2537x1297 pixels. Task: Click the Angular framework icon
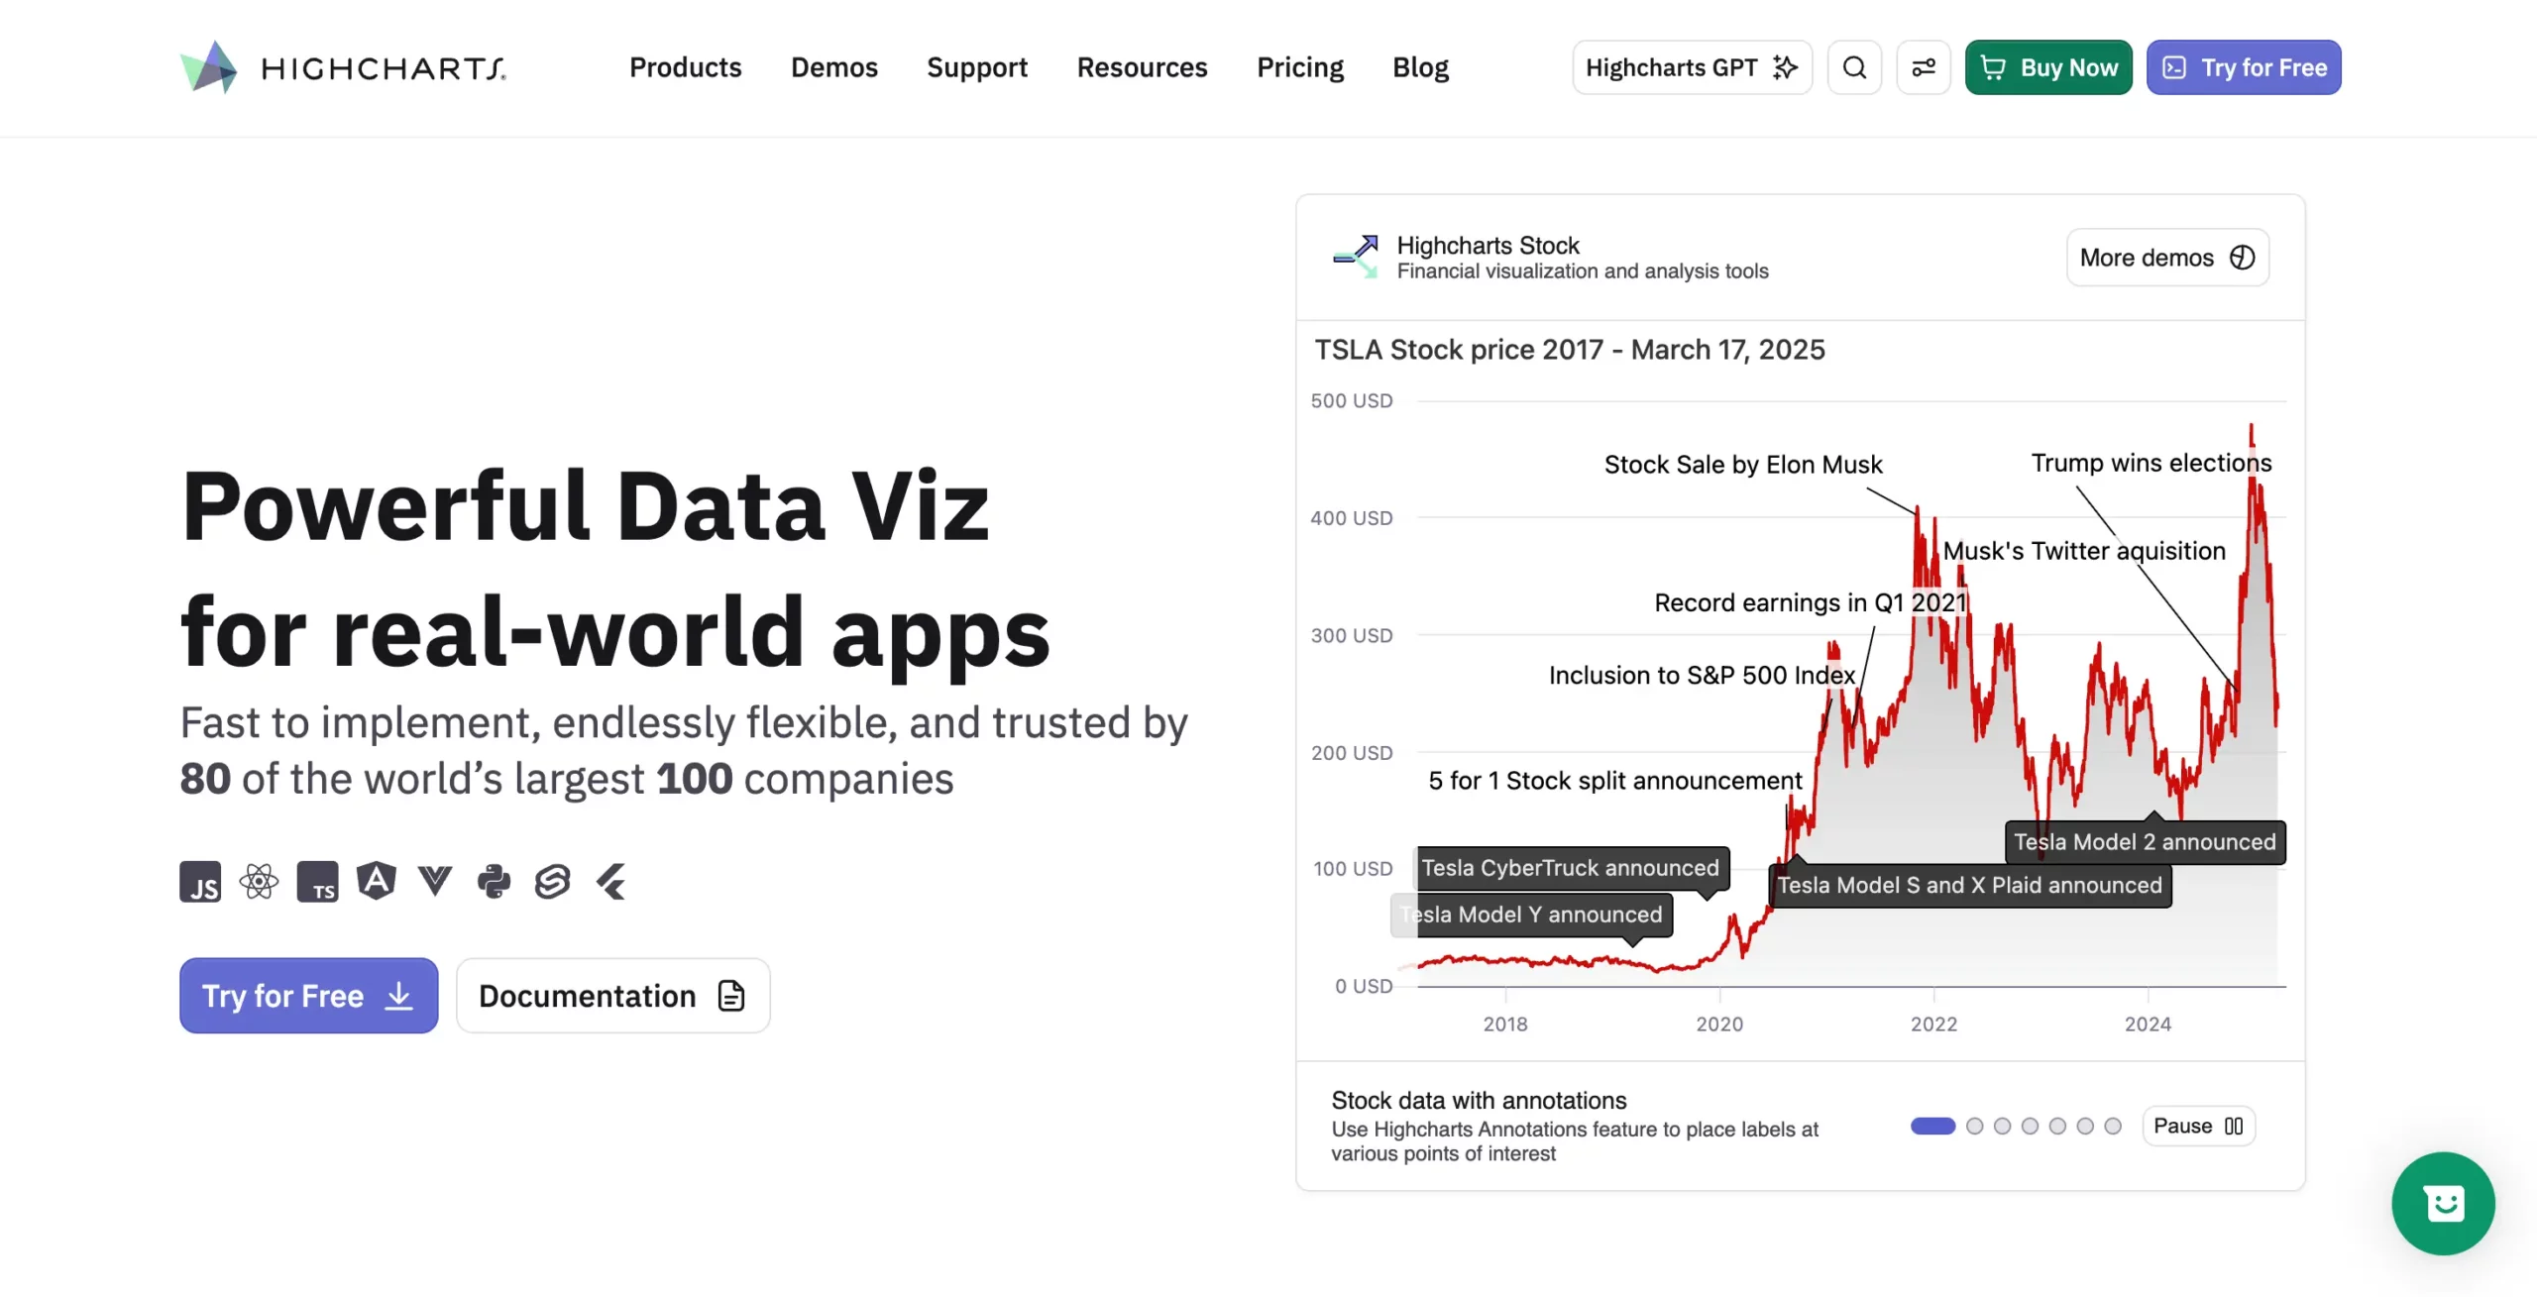[377, 881]
